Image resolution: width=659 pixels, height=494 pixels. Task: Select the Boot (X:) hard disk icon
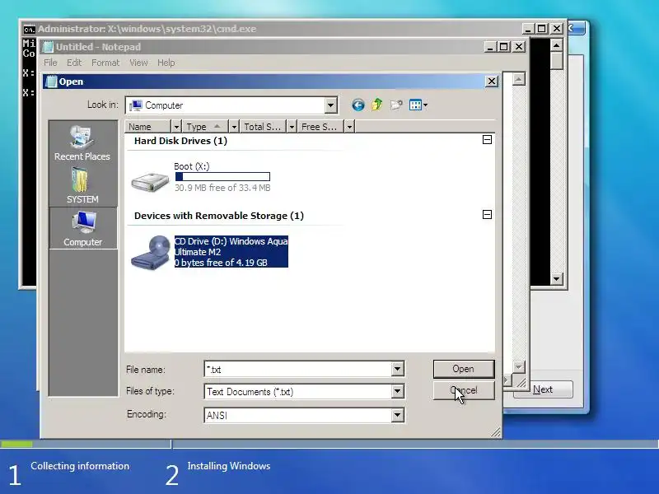coord(150,181)
